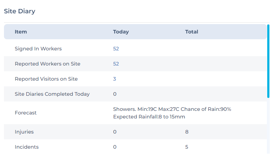Click the Injuries total value 8
Screen dimensions: 273x158
(187, 132)
